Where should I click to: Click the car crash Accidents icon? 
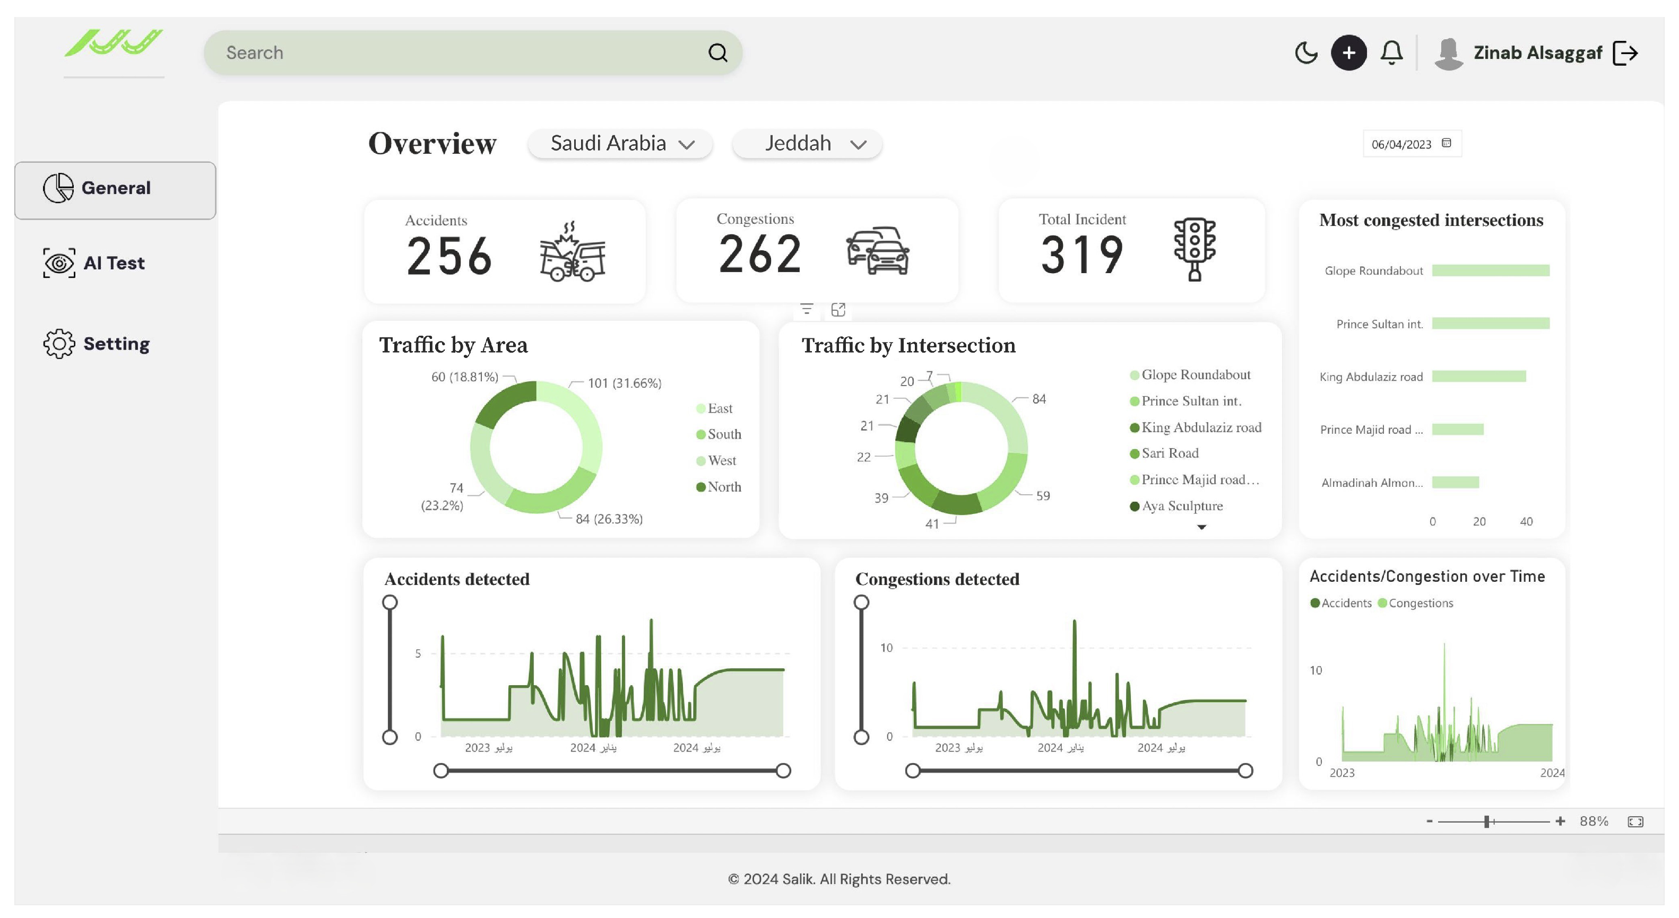click(x=572, y=251)
